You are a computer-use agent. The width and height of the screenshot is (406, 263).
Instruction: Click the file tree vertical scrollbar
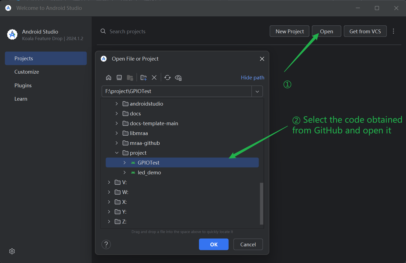click(x=262, y=204)
